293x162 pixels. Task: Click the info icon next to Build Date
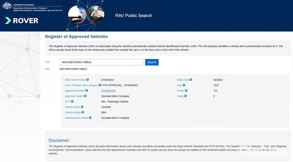[191, 80]
